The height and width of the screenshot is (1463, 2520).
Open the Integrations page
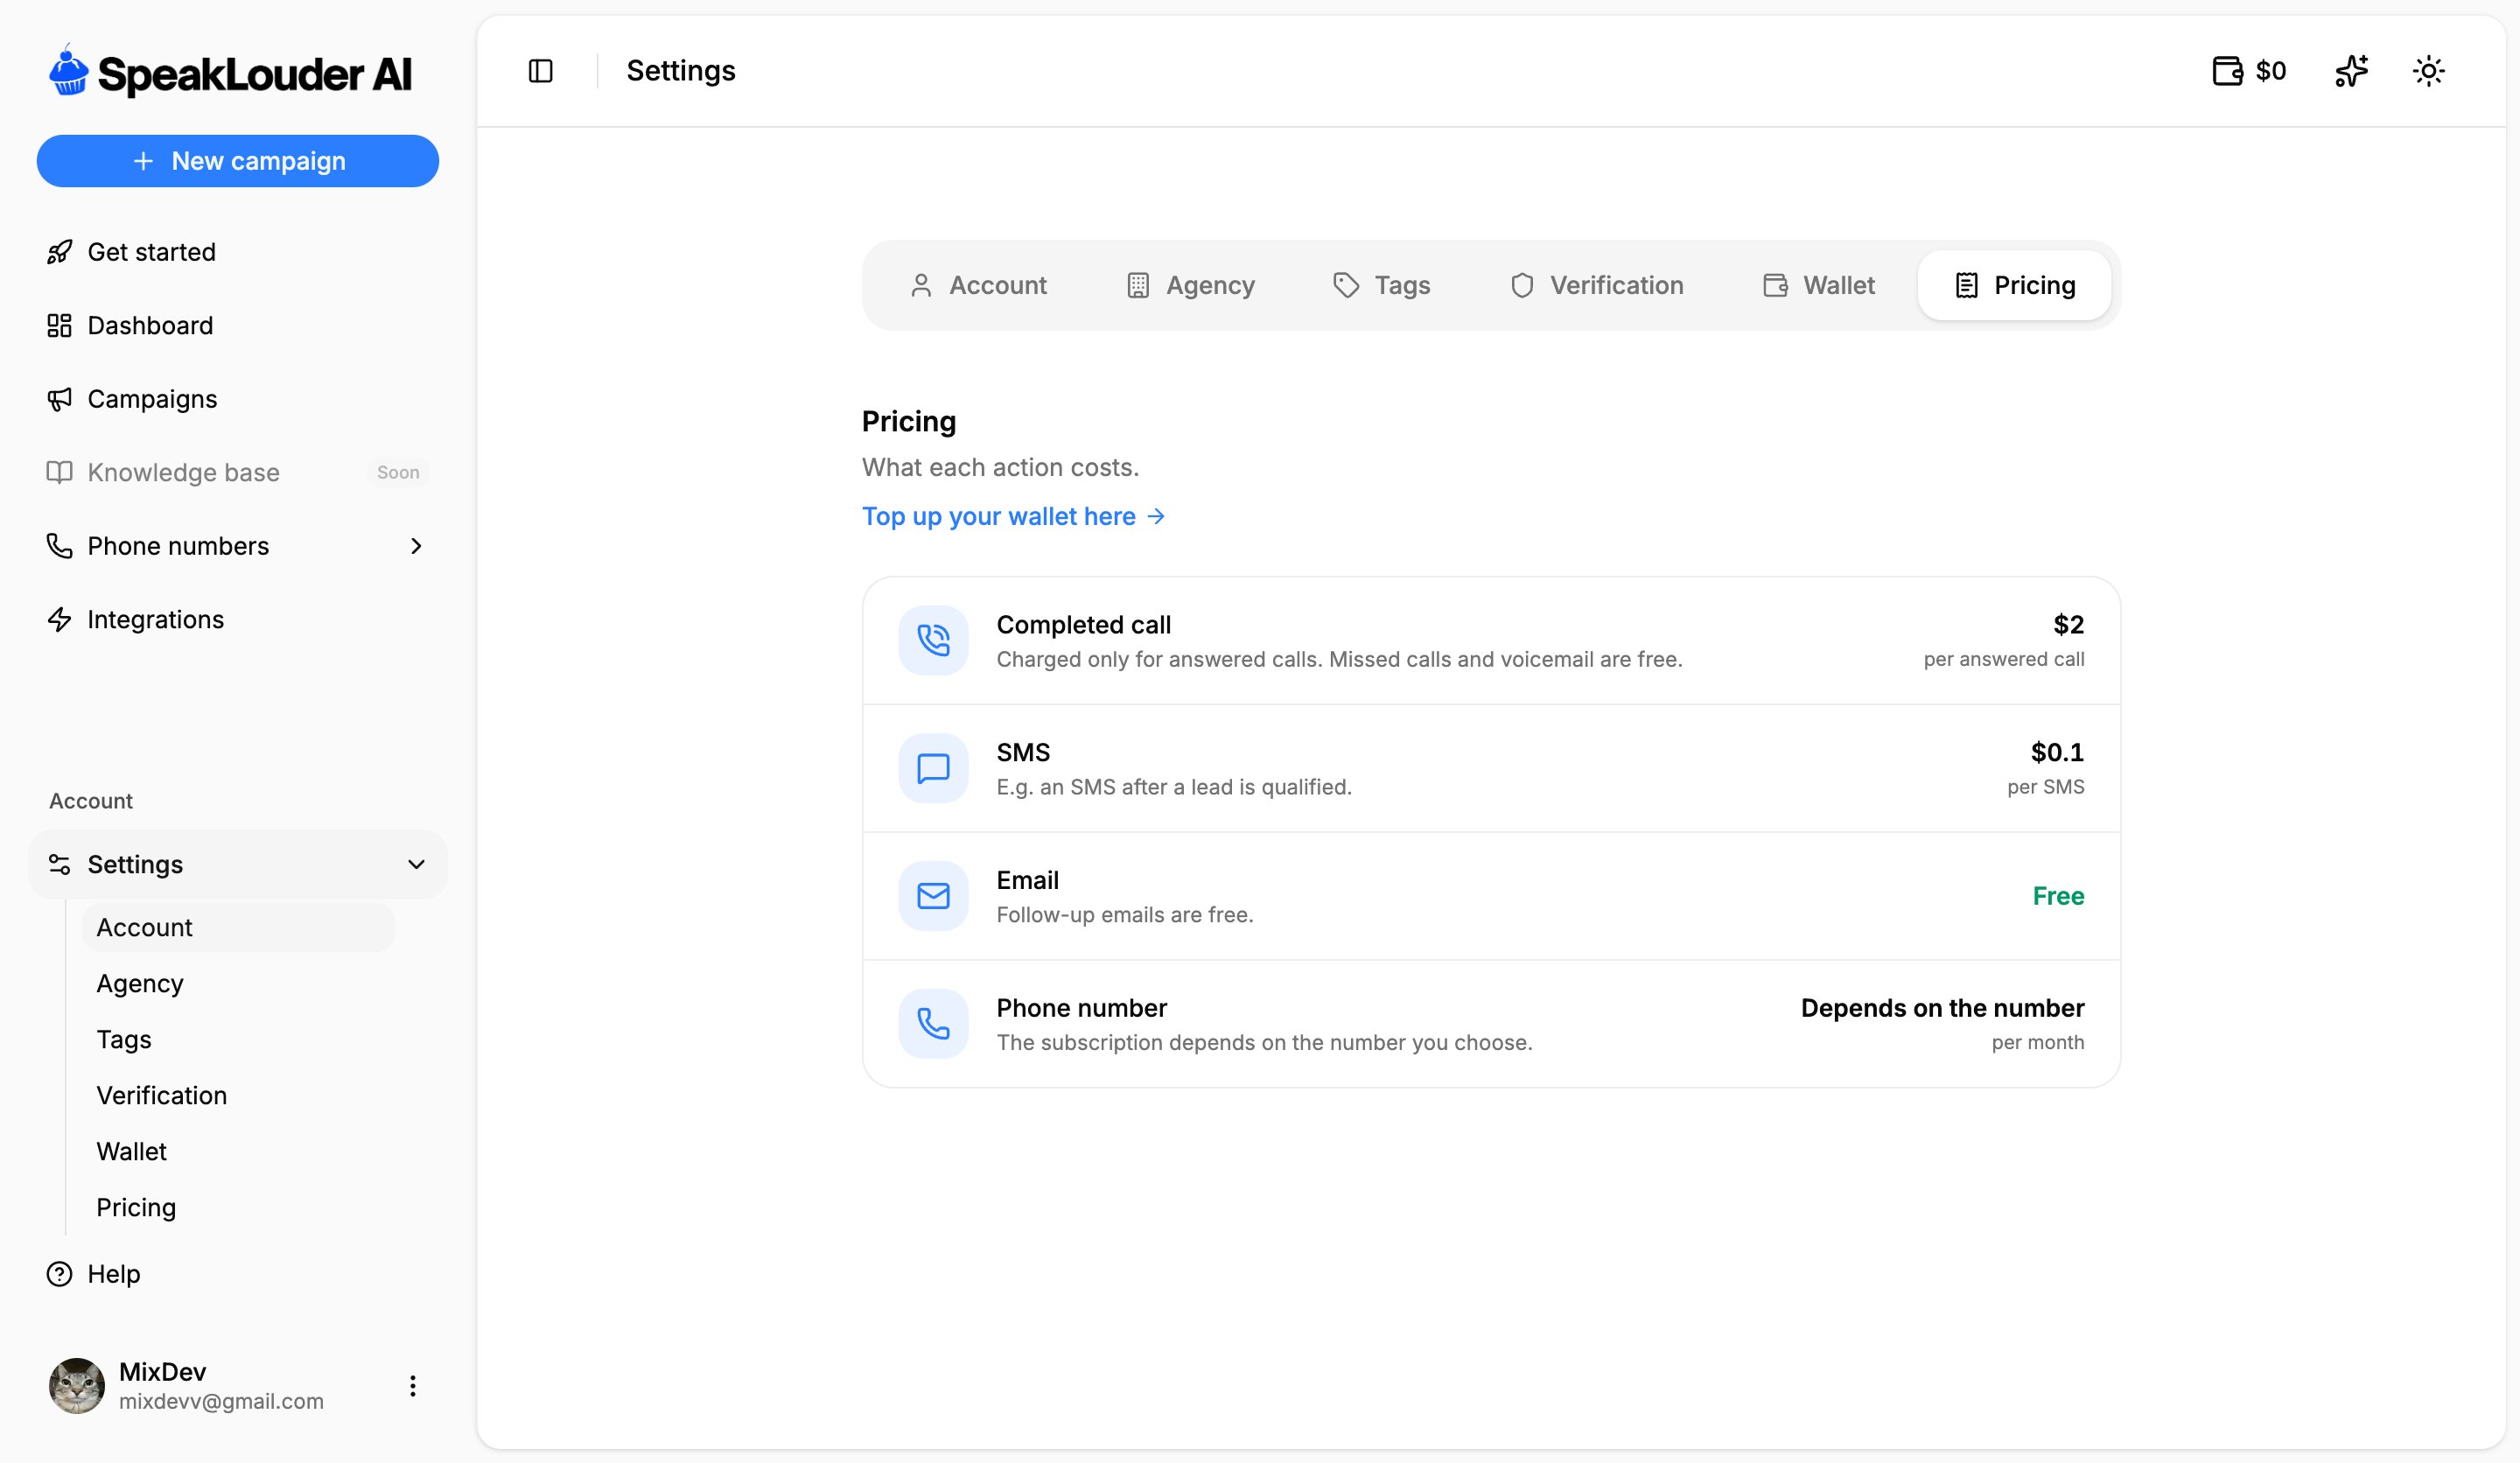[x=237, y=619]
